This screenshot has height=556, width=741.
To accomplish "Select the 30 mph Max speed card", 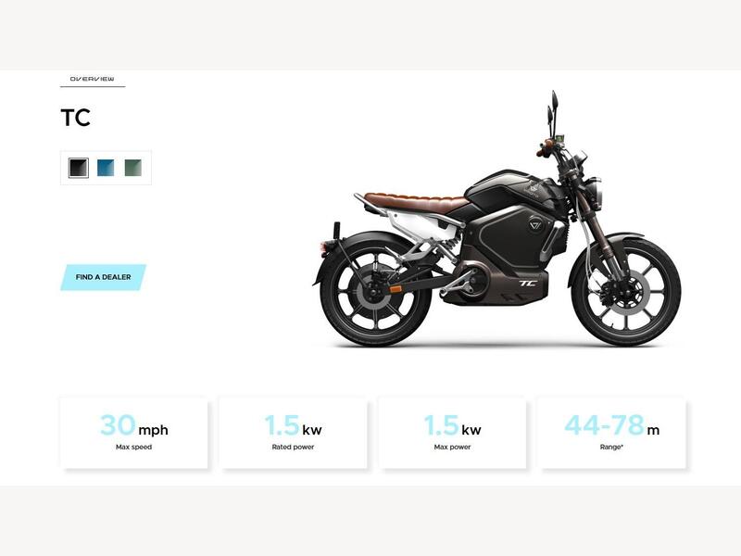I will pos(133,433).
